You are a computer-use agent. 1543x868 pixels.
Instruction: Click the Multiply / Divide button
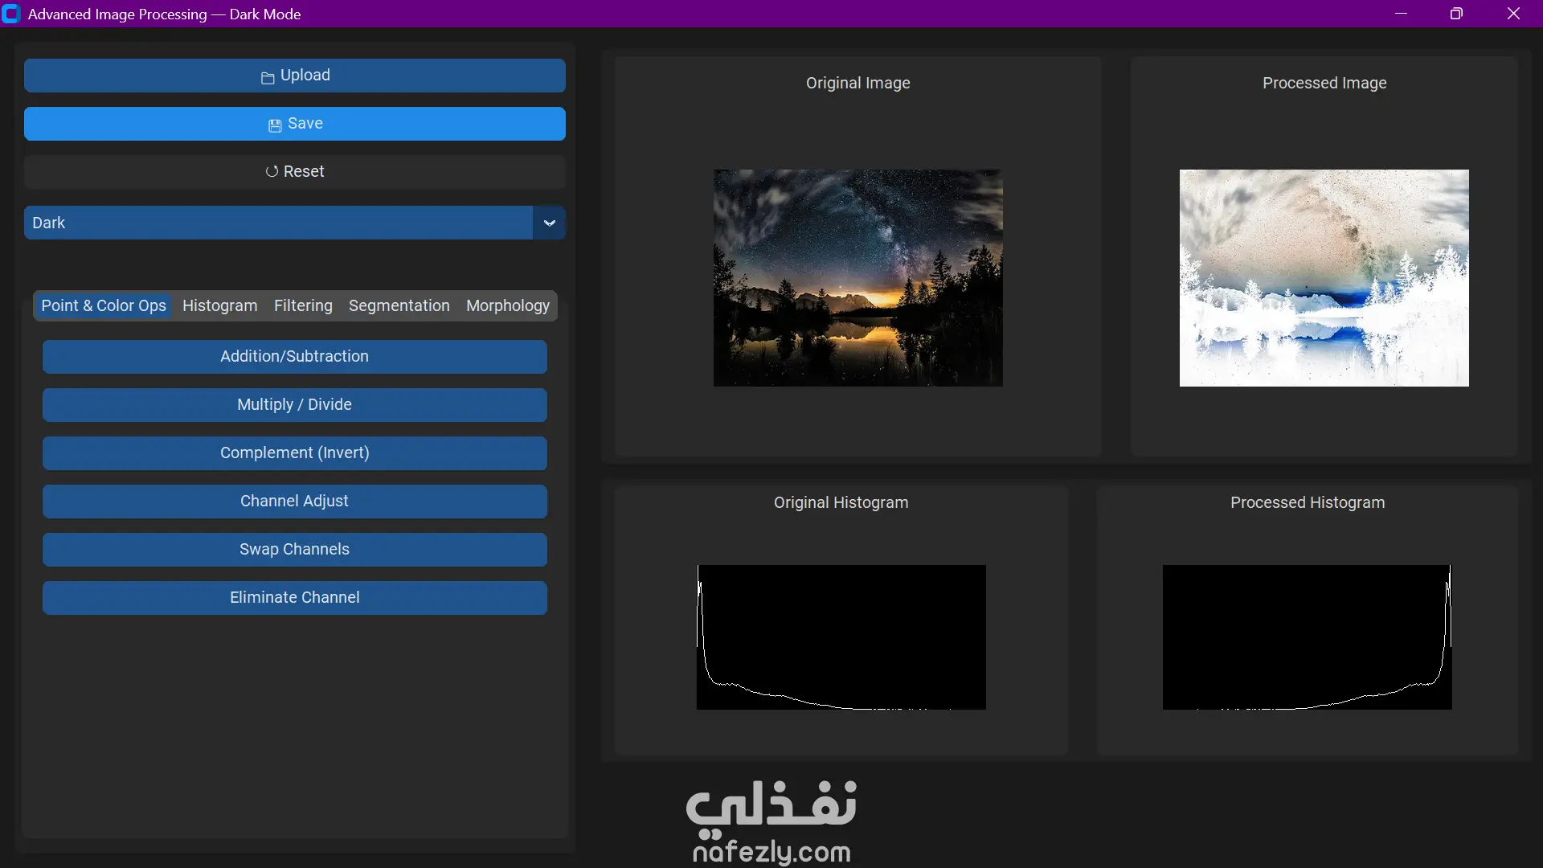[x=294, y=405]
